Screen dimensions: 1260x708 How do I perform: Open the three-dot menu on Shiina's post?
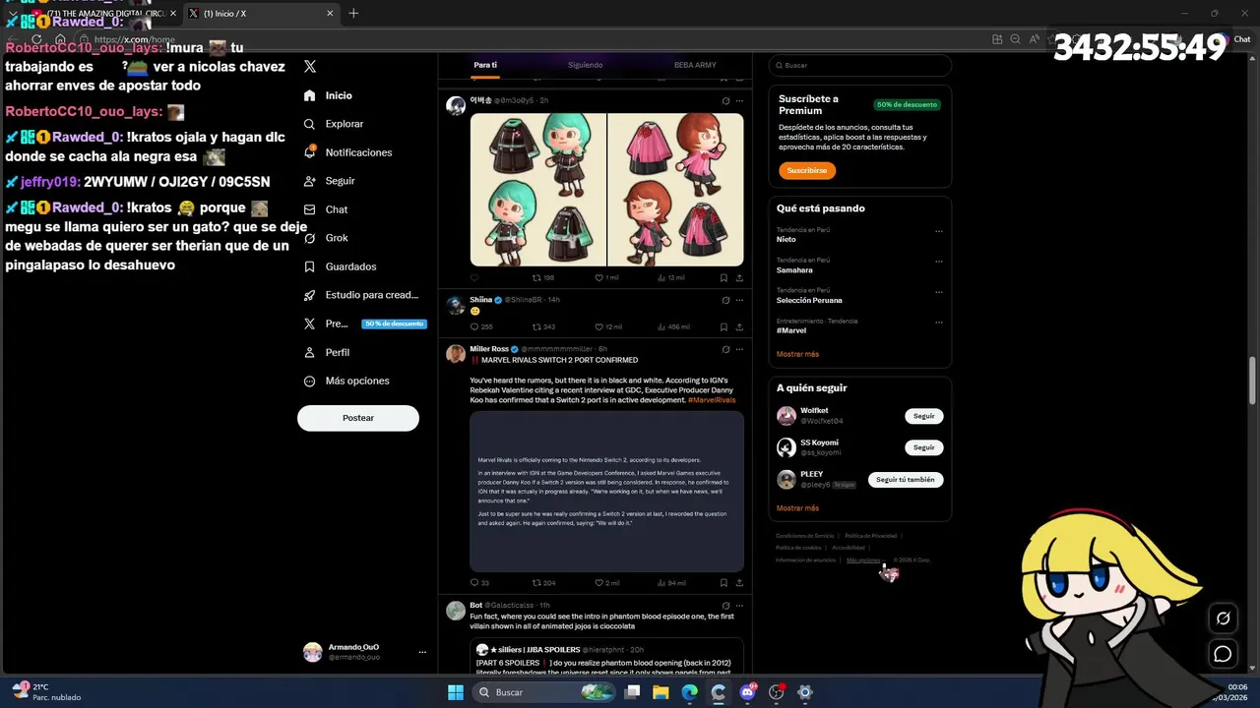[x=739, y=300]
